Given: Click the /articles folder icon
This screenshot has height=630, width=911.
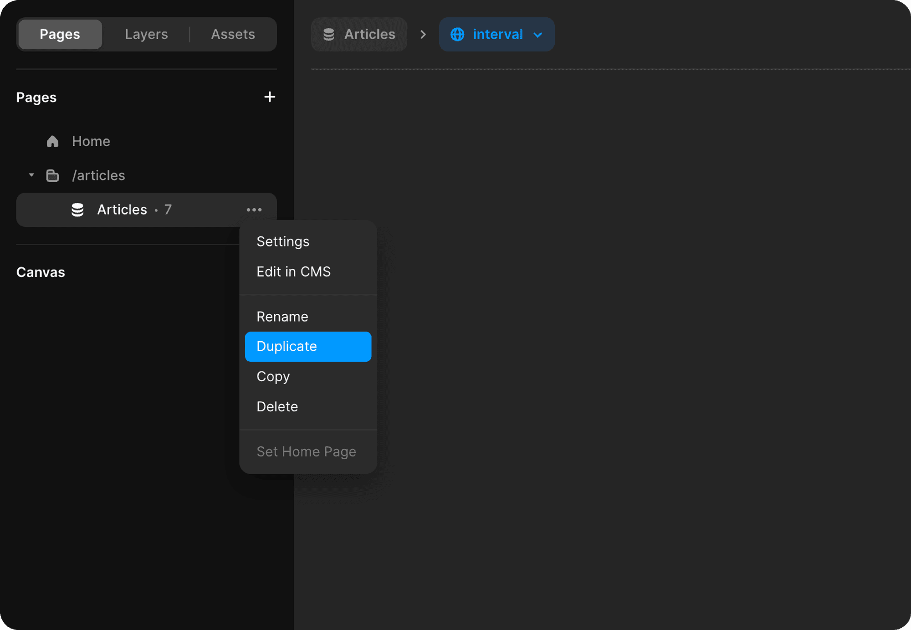Looking at the screenshot, I should coord(53,175).
